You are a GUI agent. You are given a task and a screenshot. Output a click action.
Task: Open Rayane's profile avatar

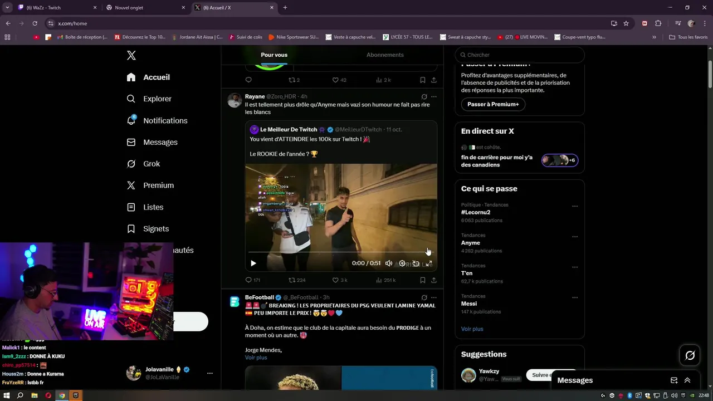[x=235, y=100]
